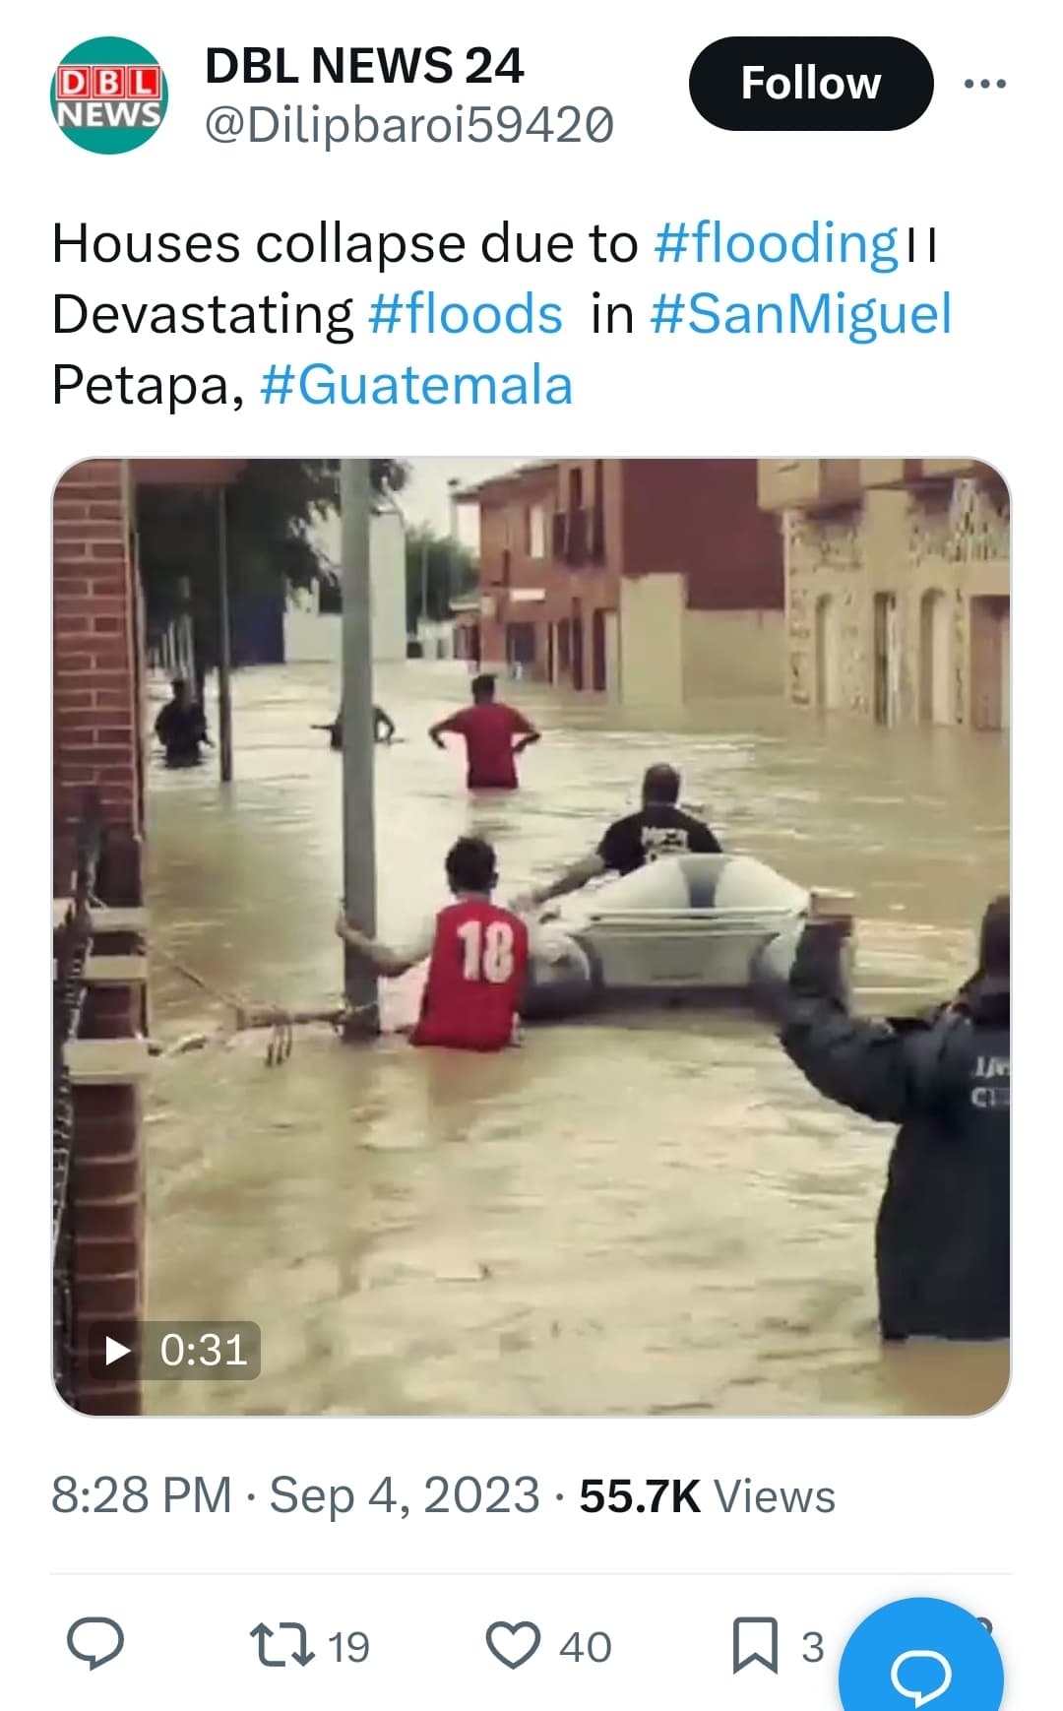Viewport: 1063px width, 1711px height.
Task: Open the #Guatemala hashtag
Action: [416, 385]
